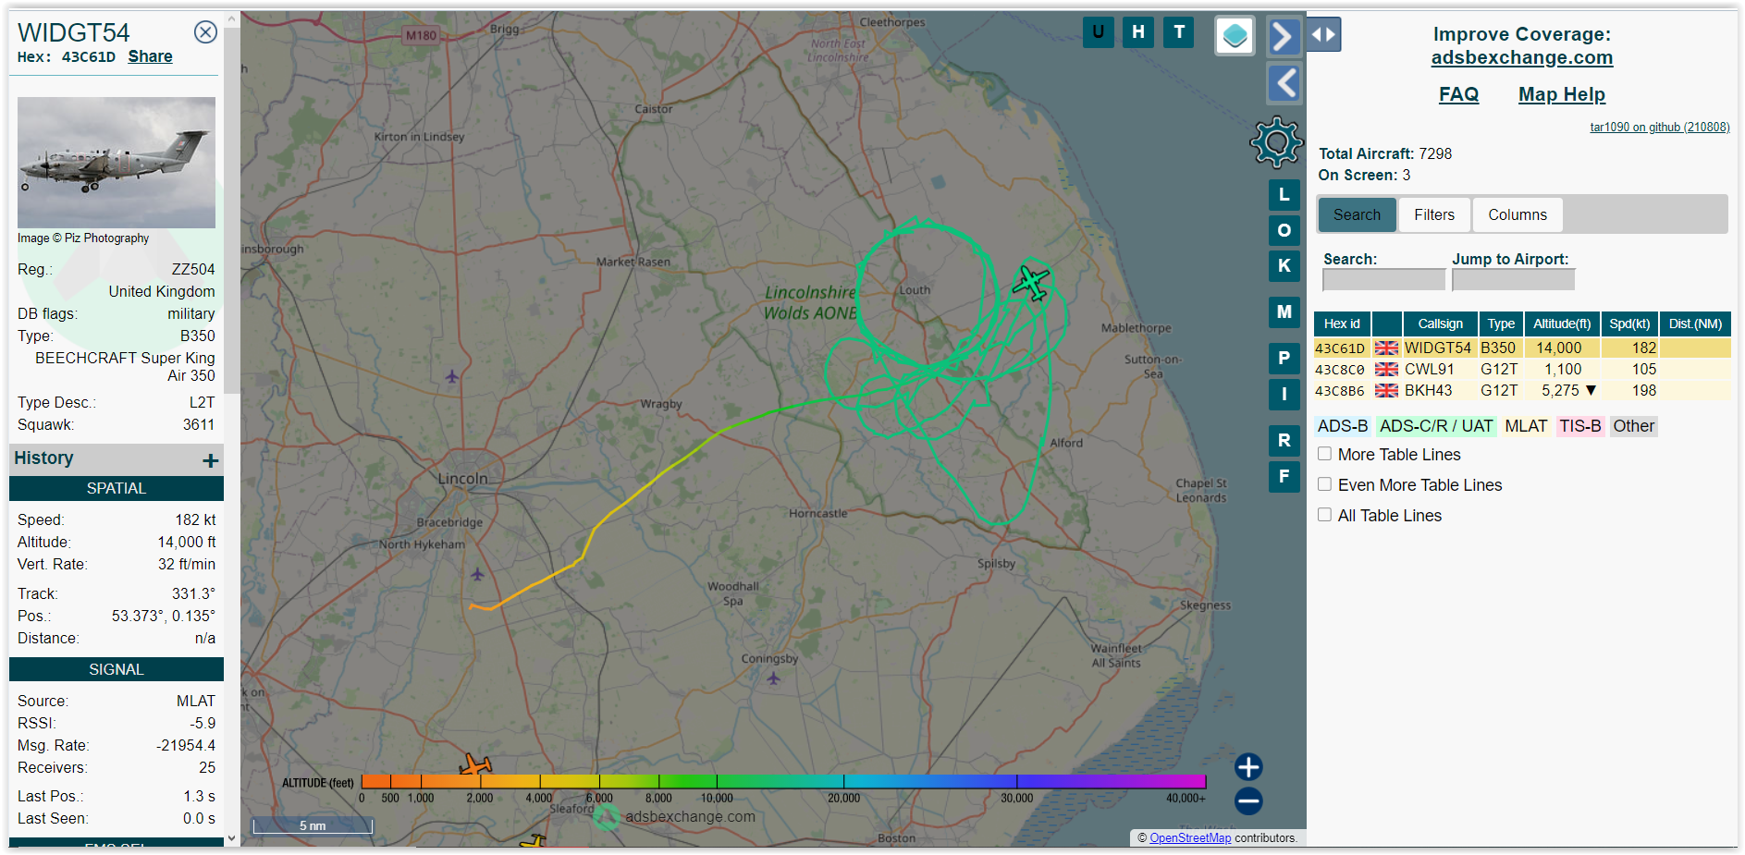Toggle TIS-B source legend
The width and height of the screenshot is (1745, 855).
coord(1580,426)
